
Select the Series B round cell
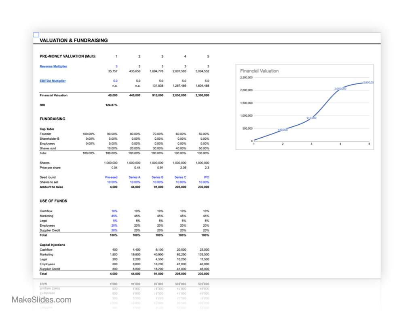(x=157, y=177)
